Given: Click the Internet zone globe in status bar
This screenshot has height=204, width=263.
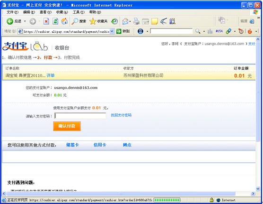Looking at the screenshot, I should click(x=219, y=200).
